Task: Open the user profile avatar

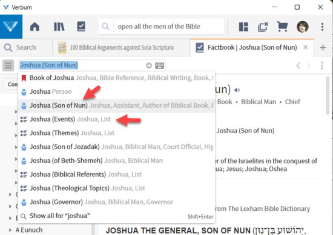Action: [302, 27]
